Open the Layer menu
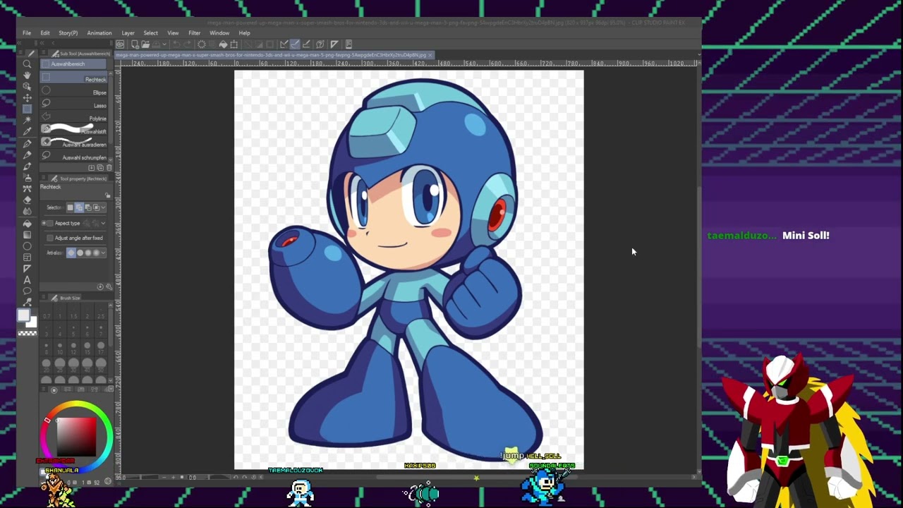Viewport: 903px width, 508px height. 128,33
